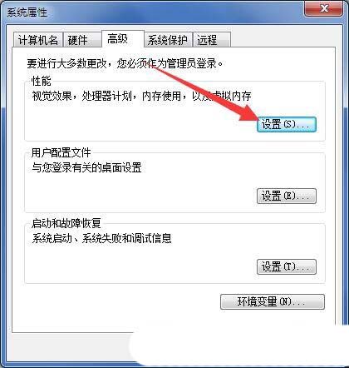This screenshot has width=349, height=368.
Task: Open the 远程 tab
Action: [x=212, y=40]
